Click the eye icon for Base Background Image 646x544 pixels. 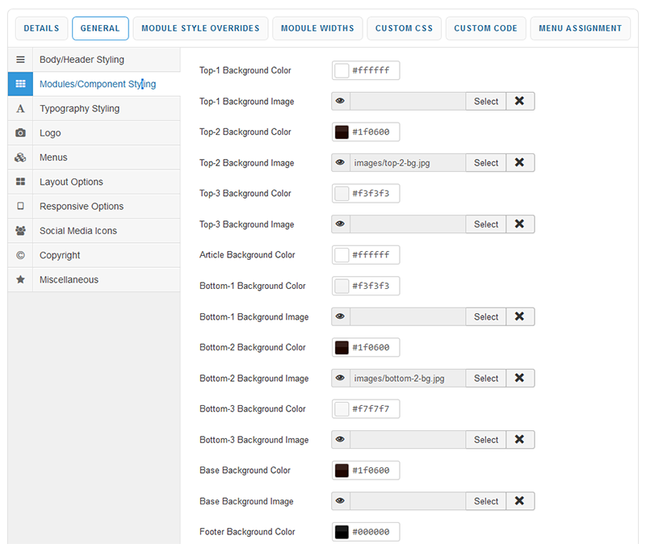(341, 501)
